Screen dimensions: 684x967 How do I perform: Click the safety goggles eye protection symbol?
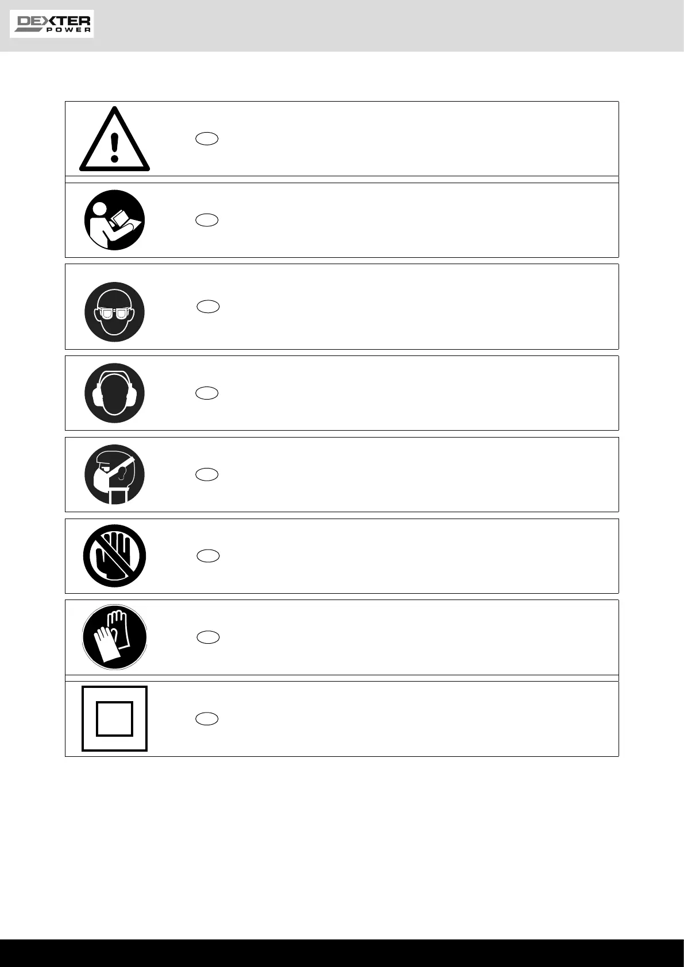click(114, 312)
